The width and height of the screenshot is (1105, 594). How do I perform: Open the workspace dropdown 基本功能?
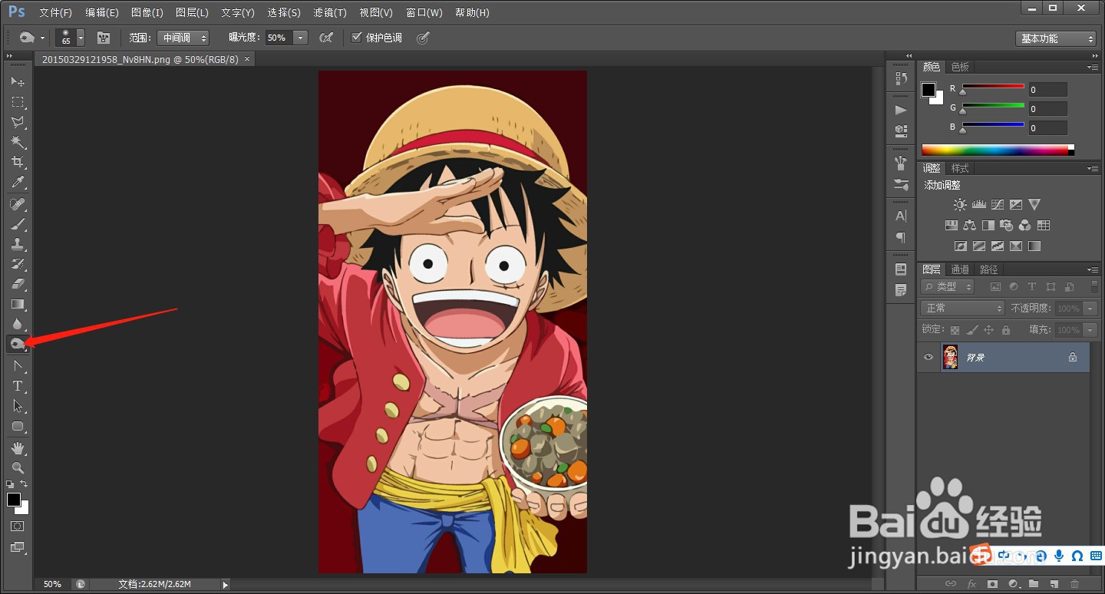(1056, 38)
